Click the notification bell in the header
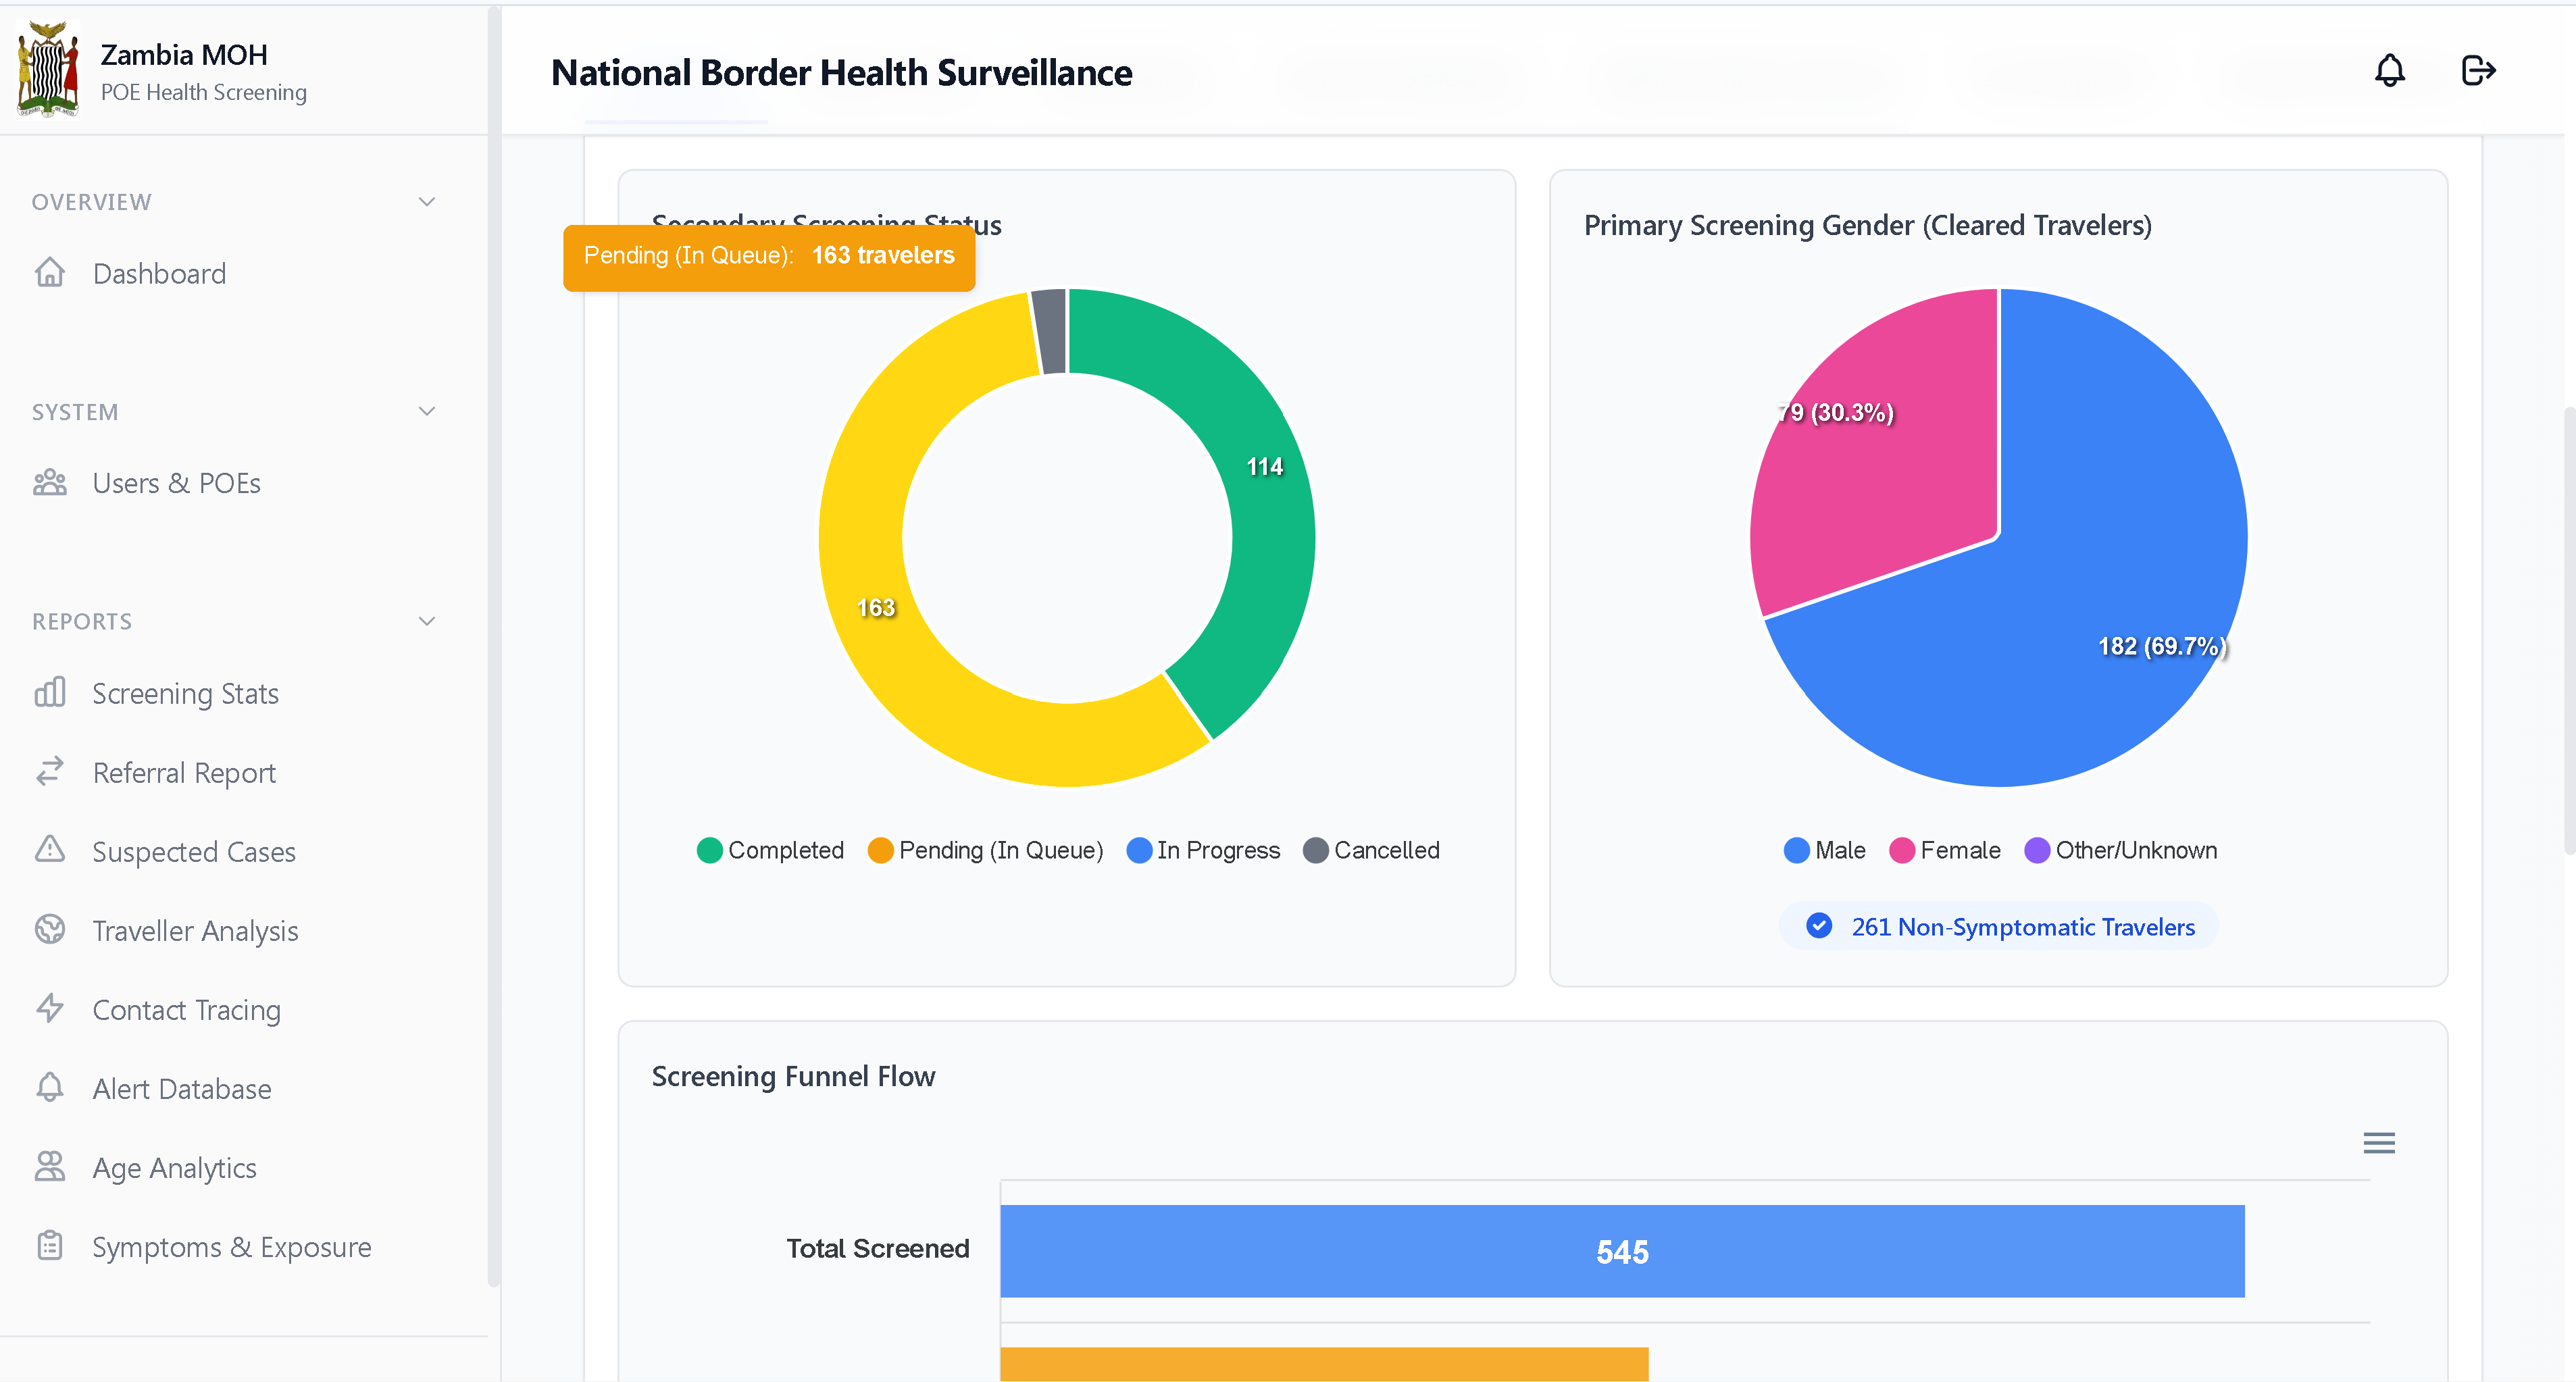 pyautogui.click(x=2390, y=70)
